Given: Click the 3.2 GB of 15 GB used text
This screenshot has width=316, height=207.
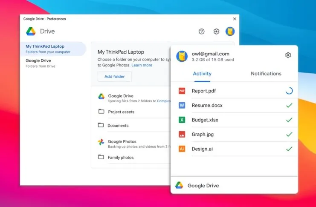Looking at the screenshot, I should click(213, 60).
